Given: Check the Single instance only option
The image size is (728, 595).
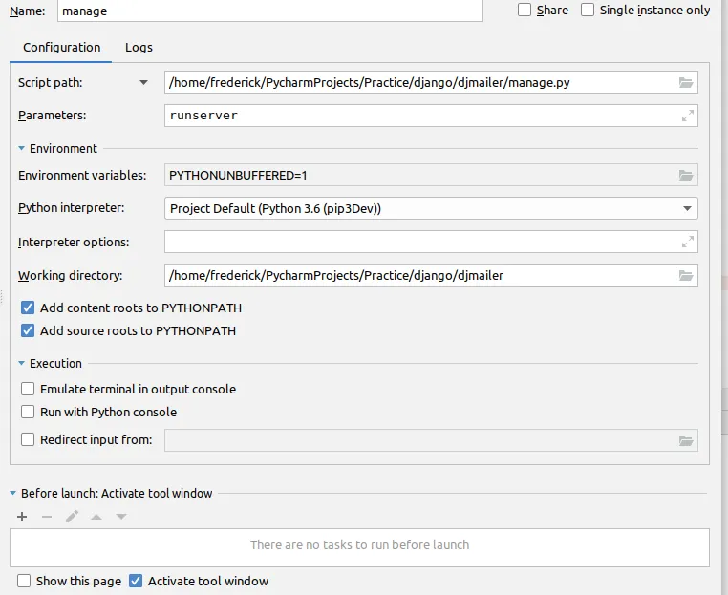Looking at the screenshot, I should [x=588, y=10].
